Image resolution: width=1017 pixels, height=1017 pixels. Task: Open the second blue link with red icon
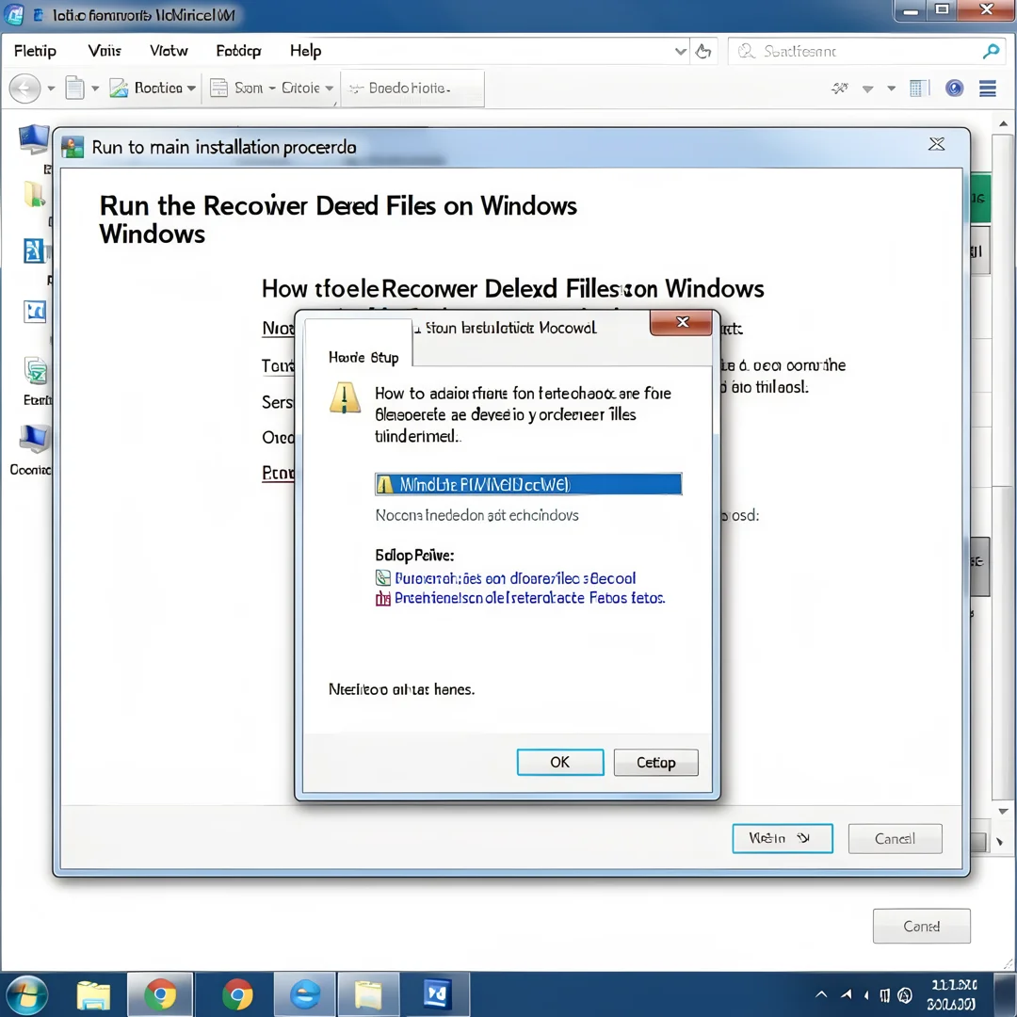pos(530,597)
